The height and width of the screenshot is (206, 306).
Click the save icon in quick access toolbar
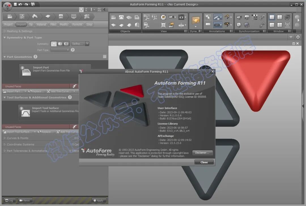tap(15, 4)
